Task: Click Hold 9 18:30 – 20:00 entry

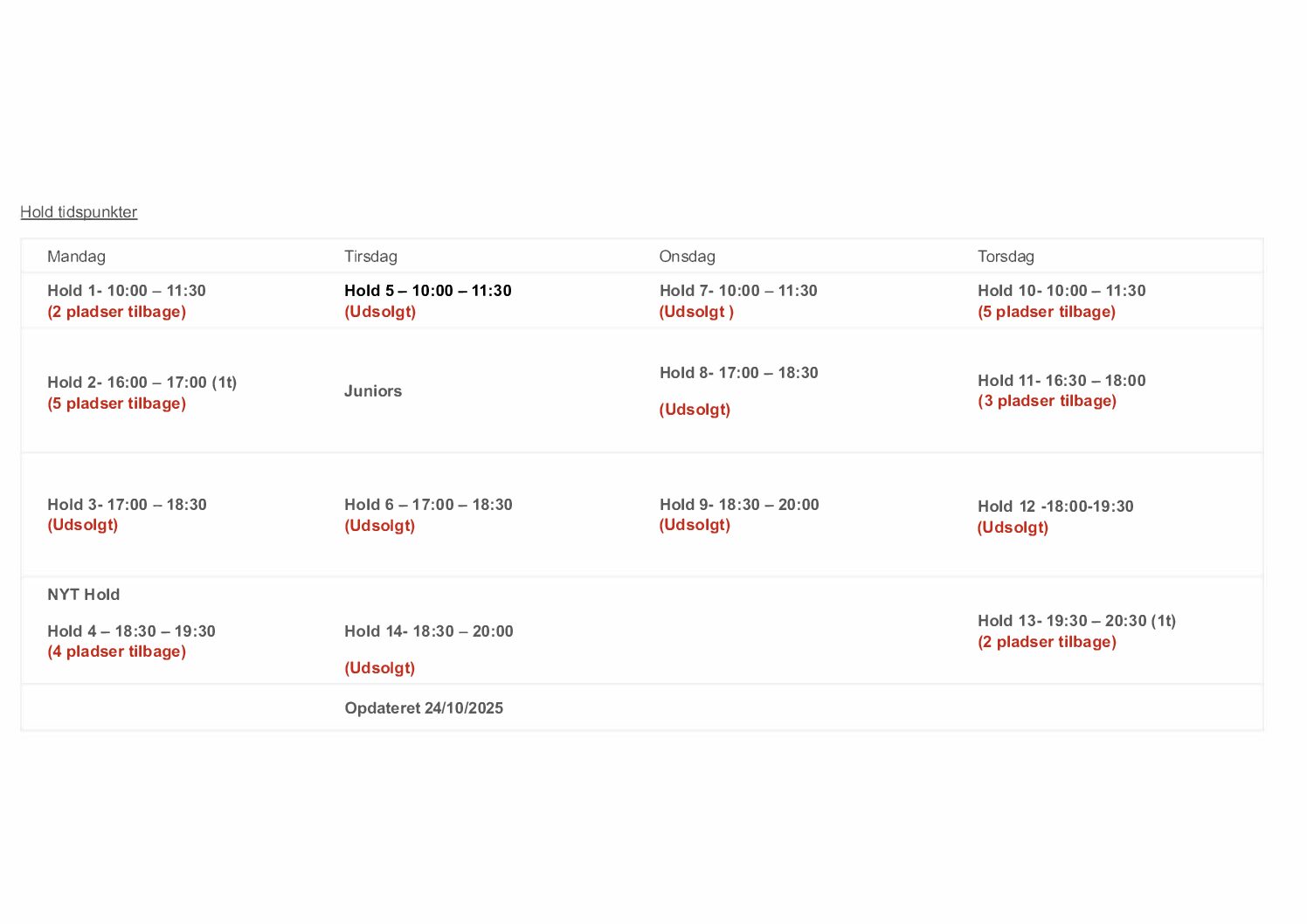Action: [739, 505]
